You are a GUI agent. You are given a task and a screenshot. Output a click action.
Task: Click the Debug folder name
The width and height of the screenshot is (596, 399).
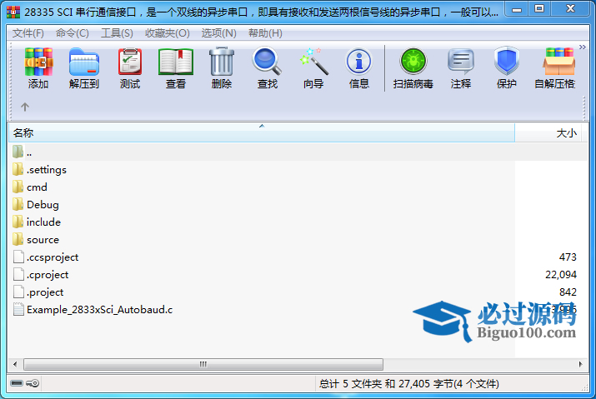tap(43, 204)
